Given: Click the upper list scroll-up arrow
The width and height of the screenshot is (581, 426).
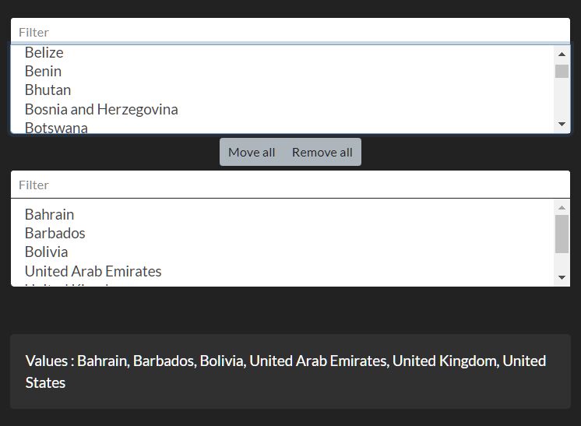Looking at the screenshot, I should 562,54.
